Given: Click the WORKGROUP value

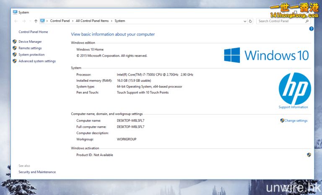Looking at the screenshot, I should [127, 139].
